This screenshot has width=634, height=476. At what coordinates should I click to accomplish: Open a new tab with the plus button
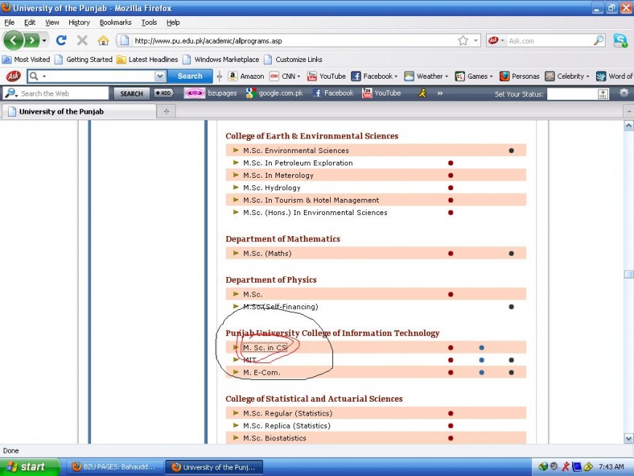tap(166, 112)
